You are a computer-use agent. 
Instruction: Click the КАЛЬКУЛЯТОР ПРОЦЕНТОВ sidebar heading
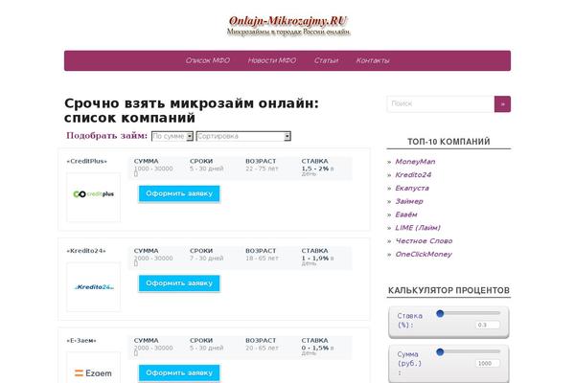[x=448, y=290]
